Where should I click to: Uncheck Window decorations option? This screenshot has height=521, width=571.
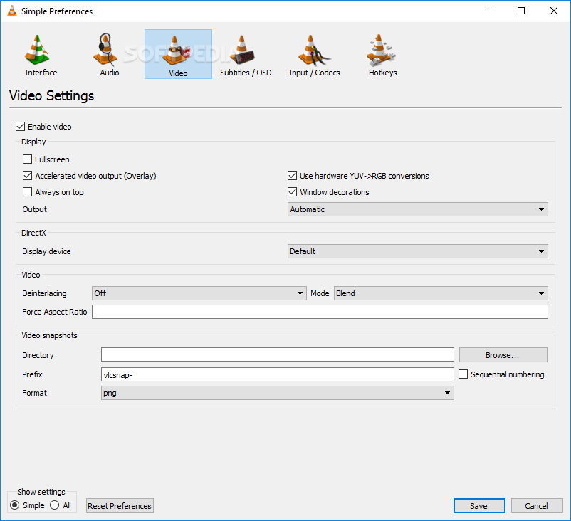tap(292, 192)
